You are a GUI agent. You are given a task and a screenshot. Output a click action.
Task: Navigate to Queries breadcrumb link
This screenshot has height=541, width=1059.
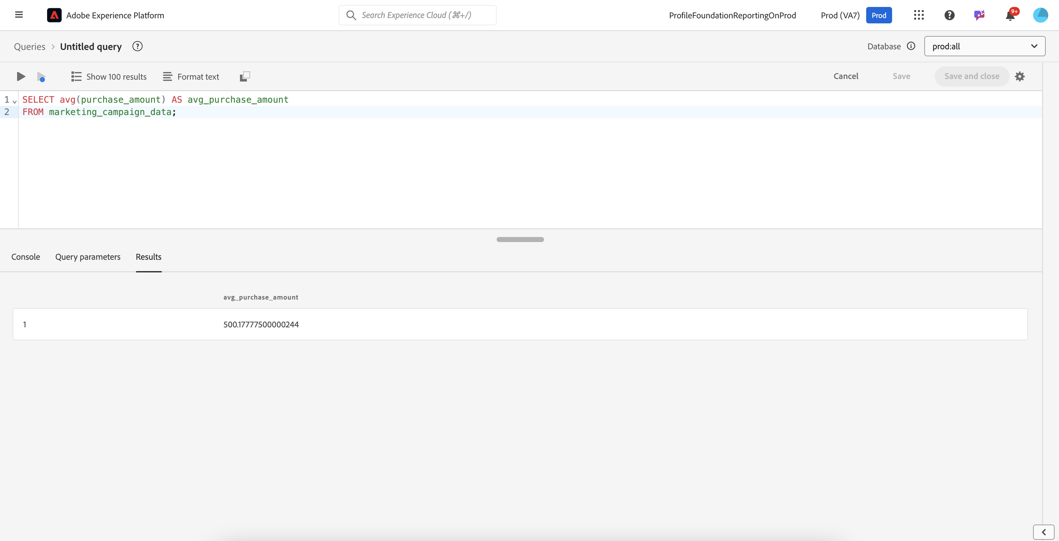pyautogui.click(x=30, y=46)
